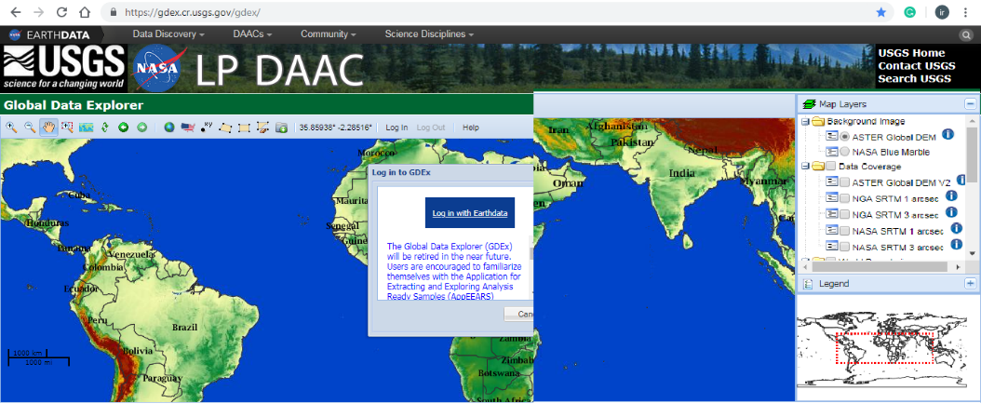
Task: Select the draw polygon area tool
Action: 225,128
